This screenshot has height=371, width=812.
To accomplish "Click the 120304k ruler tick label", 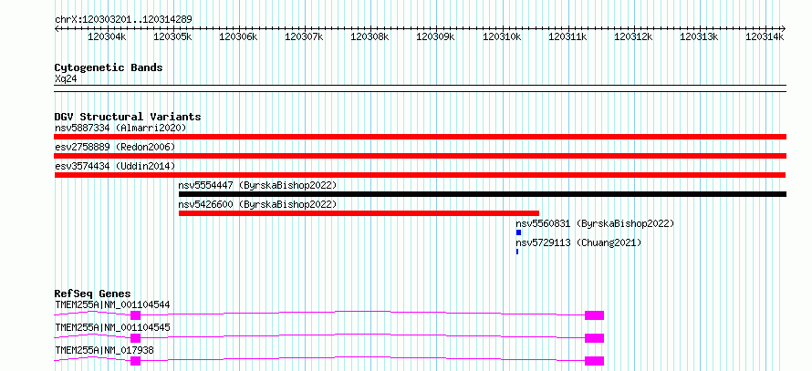I will tap(107, 36).
